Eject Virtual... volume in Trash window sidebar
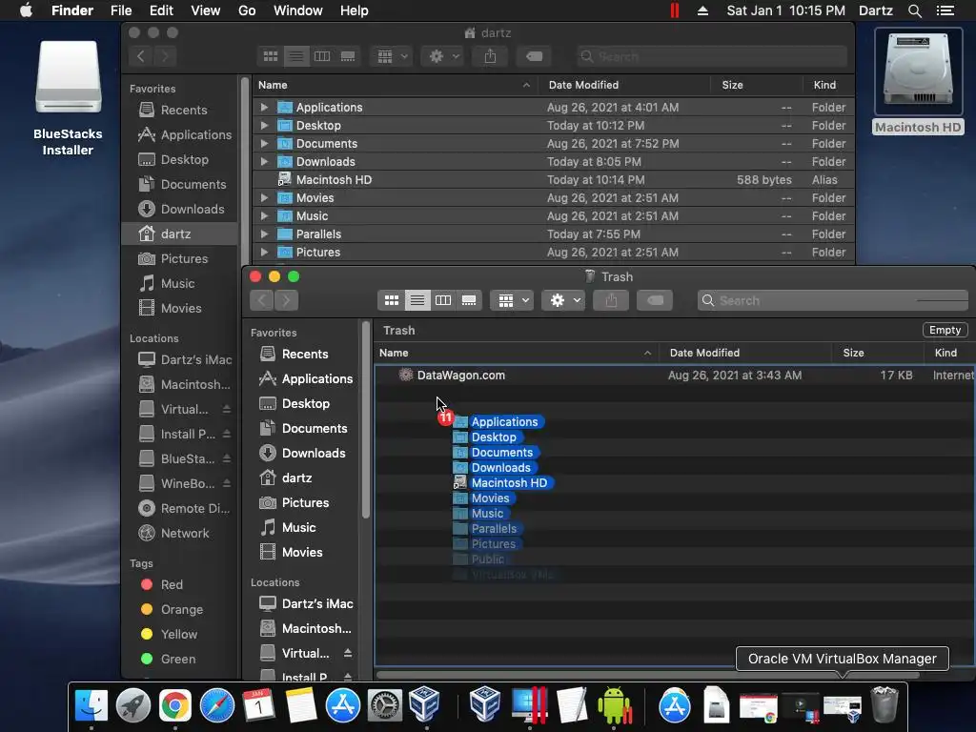The width and height of the screenshot is (976, 732). [348, 653]
